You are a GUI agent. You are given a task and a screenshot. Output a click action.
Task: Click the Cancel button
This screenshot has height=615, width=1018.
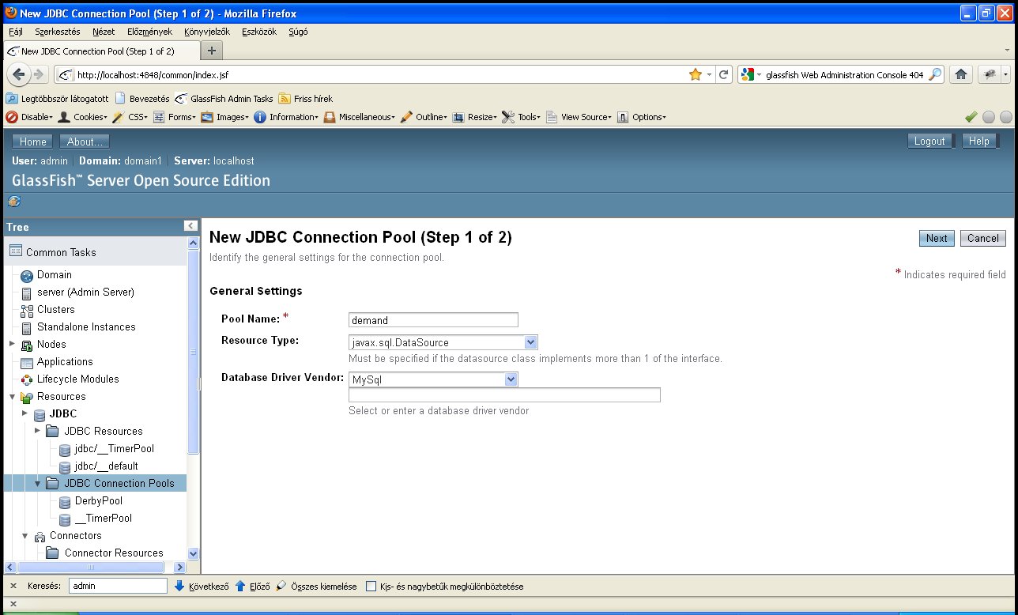tap(983, 238)
